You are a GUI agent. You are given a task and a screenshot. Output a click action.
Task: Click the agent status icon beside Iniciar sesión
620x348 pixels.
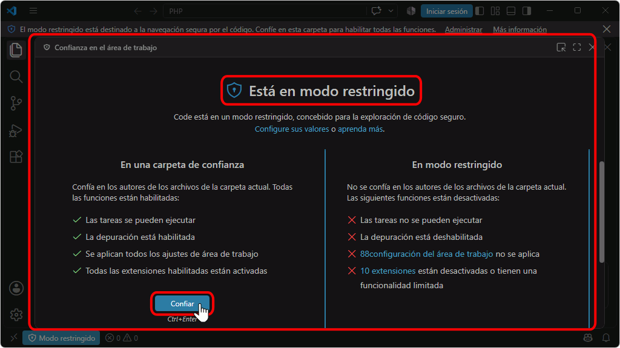pos(411,11)
